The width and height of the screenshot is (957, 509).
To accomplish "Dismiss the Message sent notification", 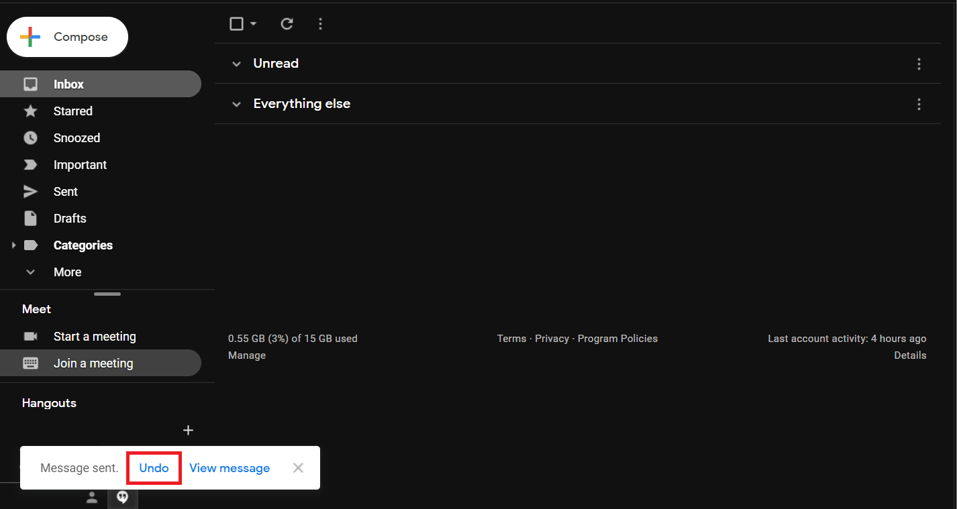I will pyautogui.click(x=298, y=468).
